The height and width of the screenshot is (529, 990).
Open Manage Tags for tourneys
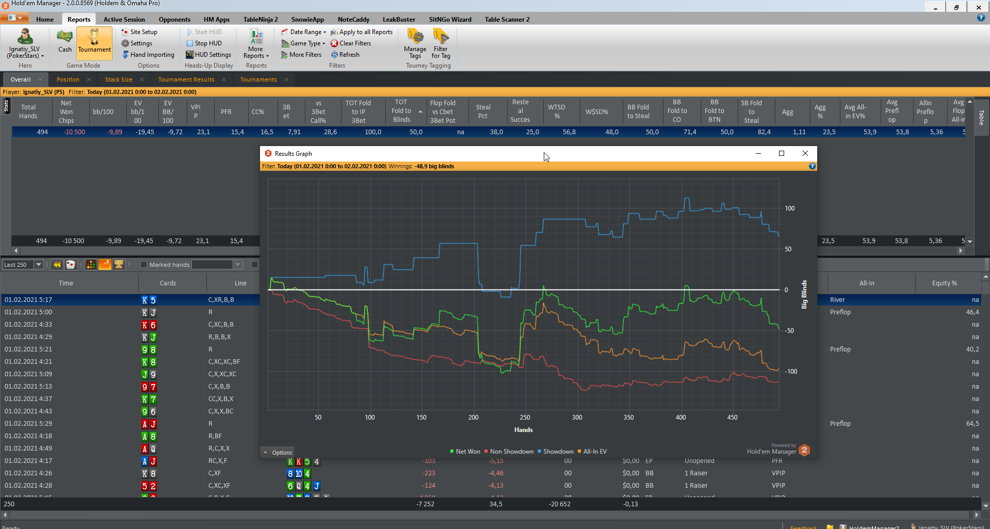pyautogui.click(x=415, y=44)
